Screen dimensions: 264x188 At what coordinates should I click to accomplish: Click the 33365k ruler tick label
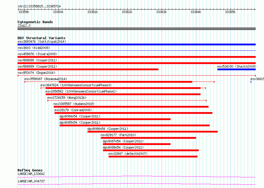pyautogui.click(x=230, y=12)
